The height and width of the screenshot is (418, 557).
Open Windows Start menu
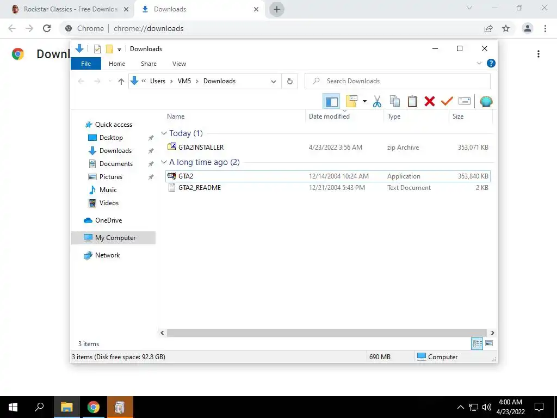click(13, 407)
